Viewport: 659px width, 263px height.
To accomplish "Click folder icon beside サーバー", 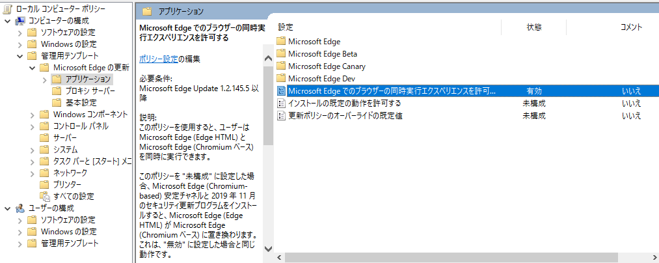I will (44, 137).
